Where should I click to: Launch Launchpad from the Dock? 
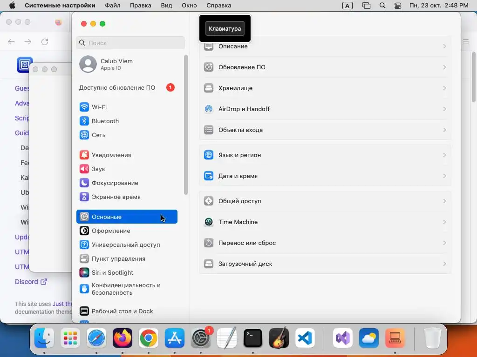70,338
